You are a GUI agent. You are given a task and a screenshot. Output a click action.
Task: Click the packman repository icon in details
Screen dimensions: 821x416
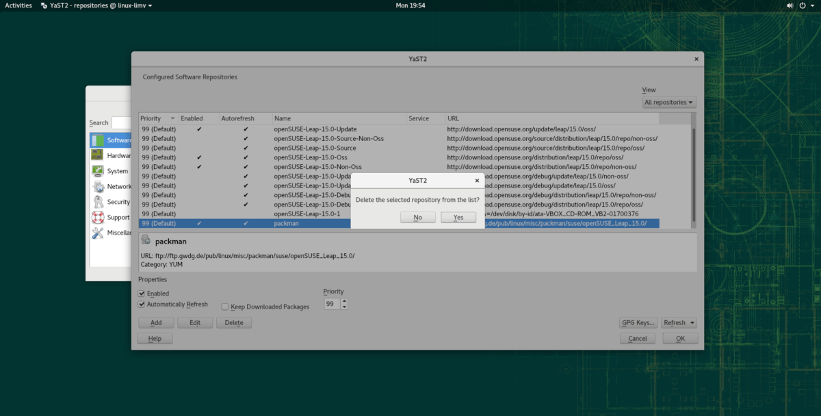point(146,241)
